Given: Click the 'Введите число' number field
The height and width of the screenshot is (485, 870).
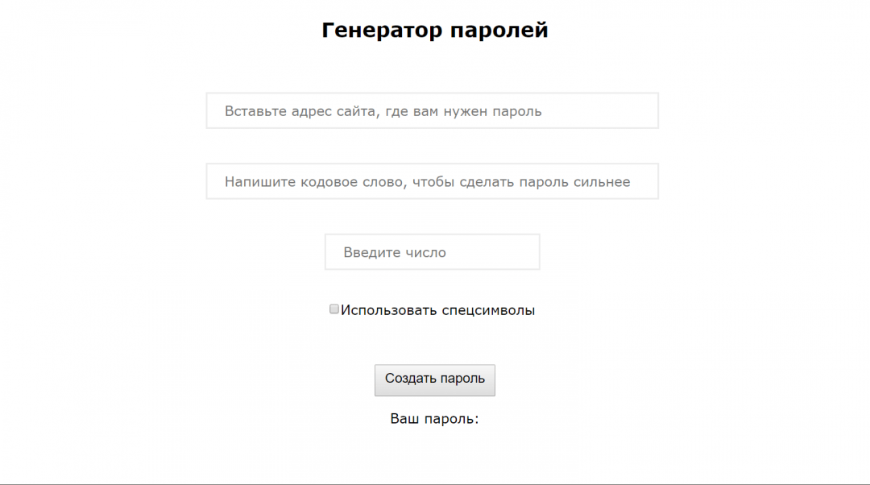Looking at the screenshot, I should [432, 252].
